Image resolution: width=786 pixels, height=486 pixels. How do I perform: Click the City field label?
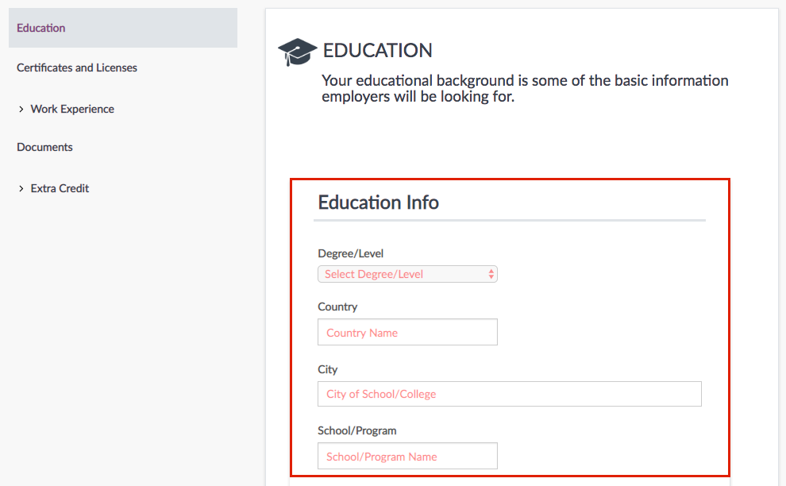327,369
